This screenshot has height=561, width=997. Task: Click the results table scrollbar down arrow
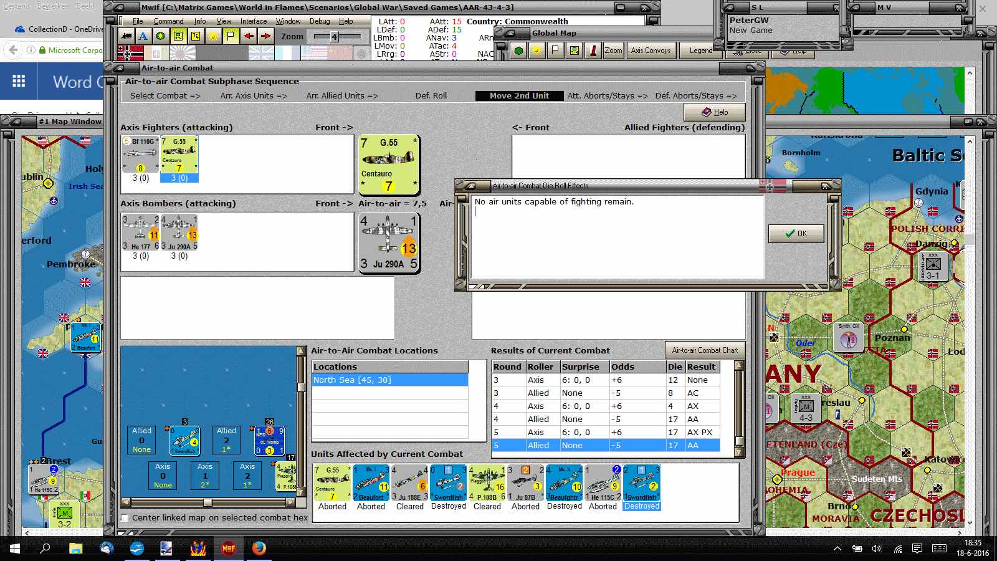(x=739, y=453)
